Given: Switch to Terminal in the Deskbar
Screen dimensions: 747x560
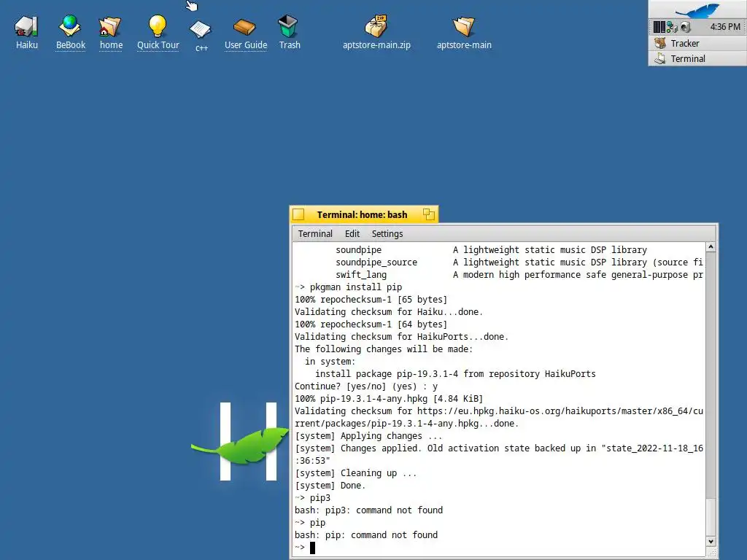Looking at the screenshot, I should (x=697, y=58).
